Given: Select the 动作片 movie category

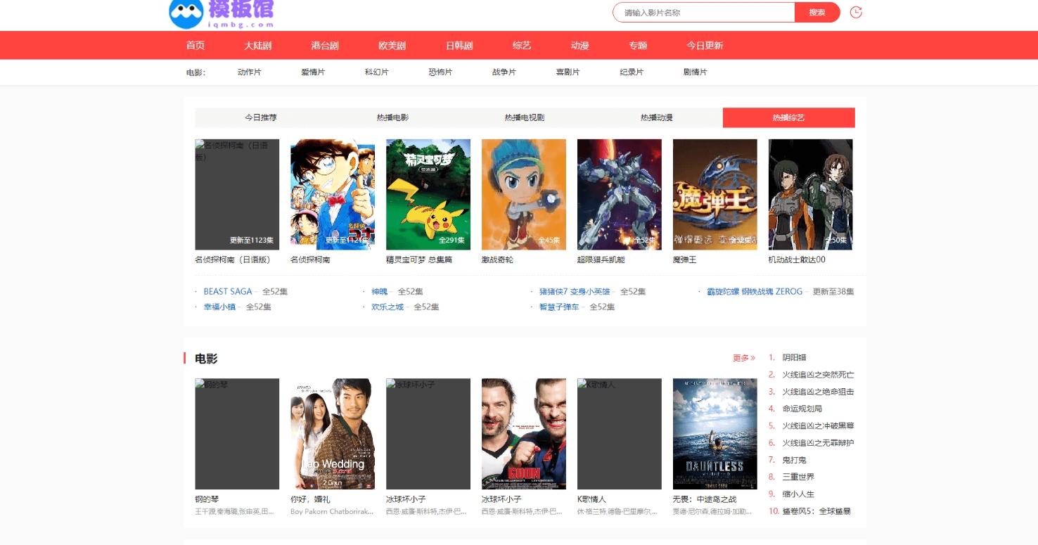Looking at the screenshot, I should pyautogui.click(x=250, y=72).
